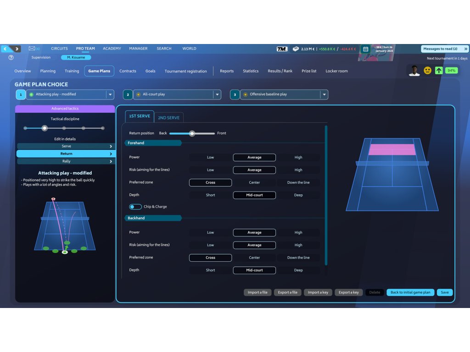470x352 pixels.
Task: Open Attacking play - modified dropdown arrow
Action: (x=110, y=94)
